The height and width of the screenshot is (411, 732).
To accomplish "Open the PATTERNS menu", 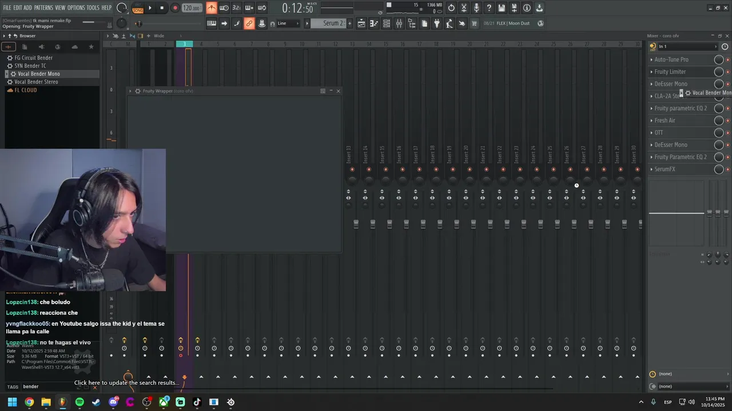I will [43, 7].
